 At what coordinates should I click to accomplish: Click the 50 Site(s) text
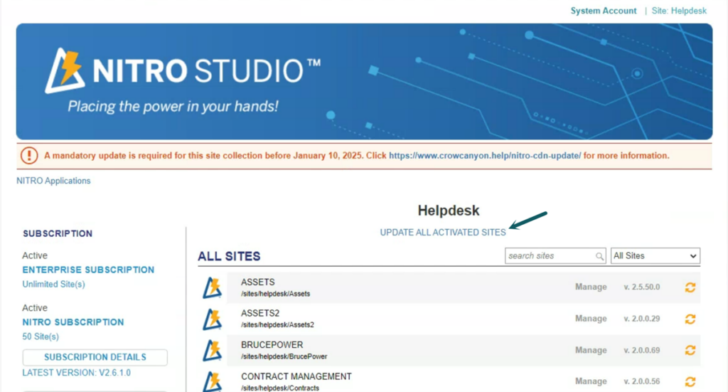[41, 337]
